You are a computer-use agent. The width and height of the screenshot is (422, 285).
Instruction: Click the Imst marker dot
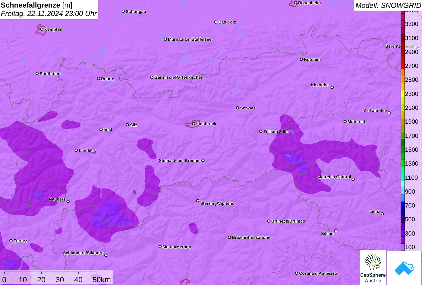[101, 129]
